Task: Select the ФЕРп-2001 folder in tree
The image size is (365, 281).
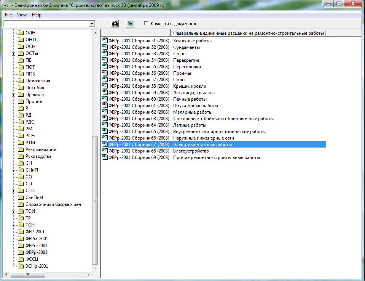Action: coord(36,245)
